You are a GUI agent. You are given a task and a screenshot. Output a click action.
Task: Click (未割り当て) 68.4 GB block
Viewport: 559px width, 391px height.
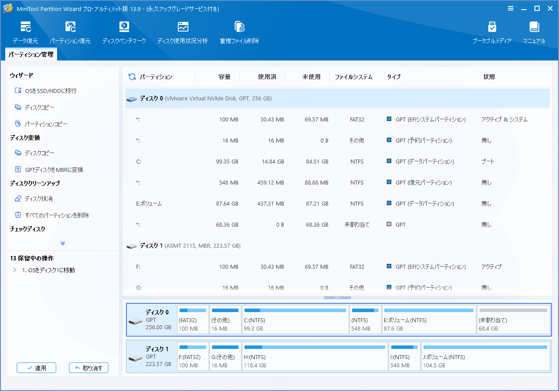(x=513, y=320)
